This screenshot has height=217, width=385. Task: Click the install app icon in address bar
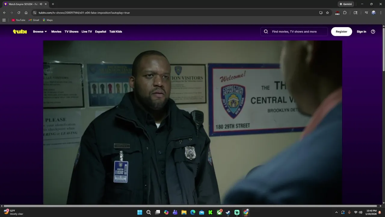tap(321, 13)
